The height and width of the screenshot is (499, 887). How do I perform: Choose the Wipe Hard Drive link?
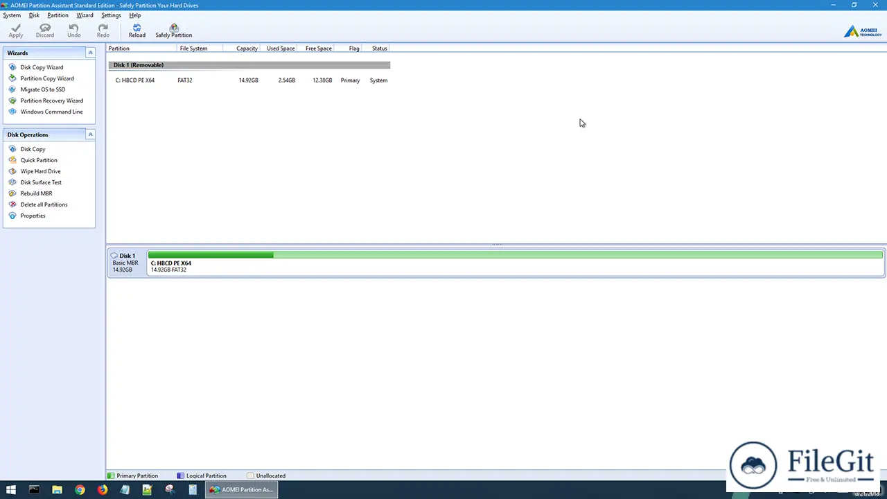pos(40,171)
